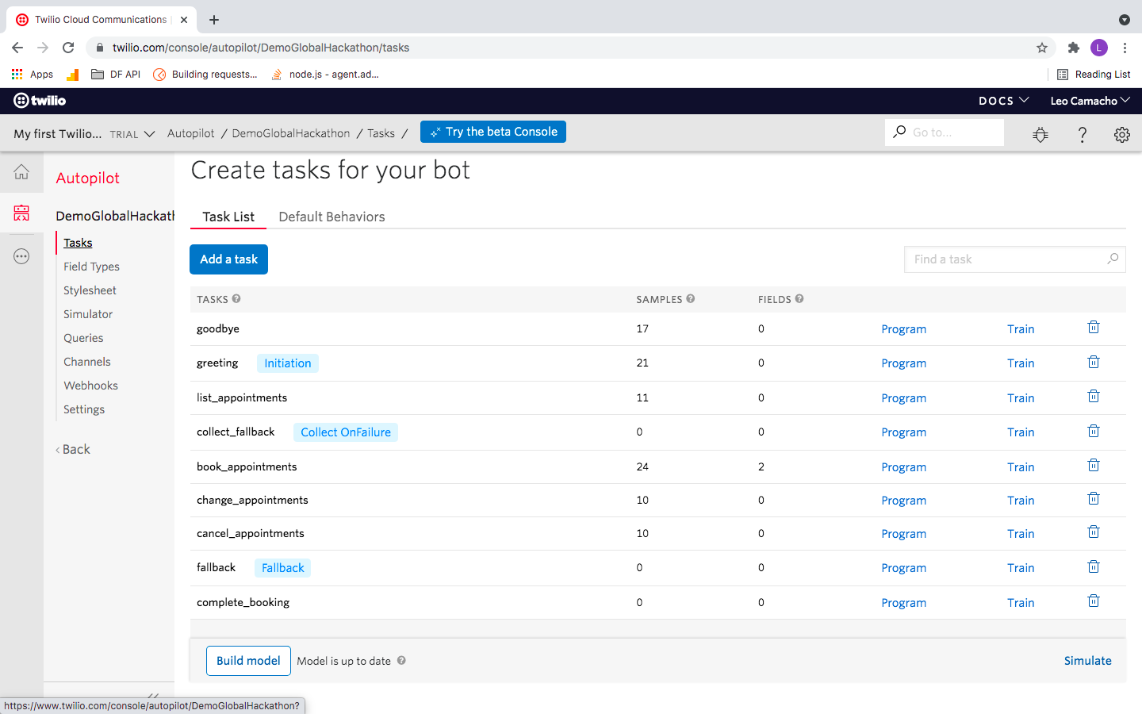
Task: Open the Autopilot product icon in sidebar
Action: [x=21, y=213]
